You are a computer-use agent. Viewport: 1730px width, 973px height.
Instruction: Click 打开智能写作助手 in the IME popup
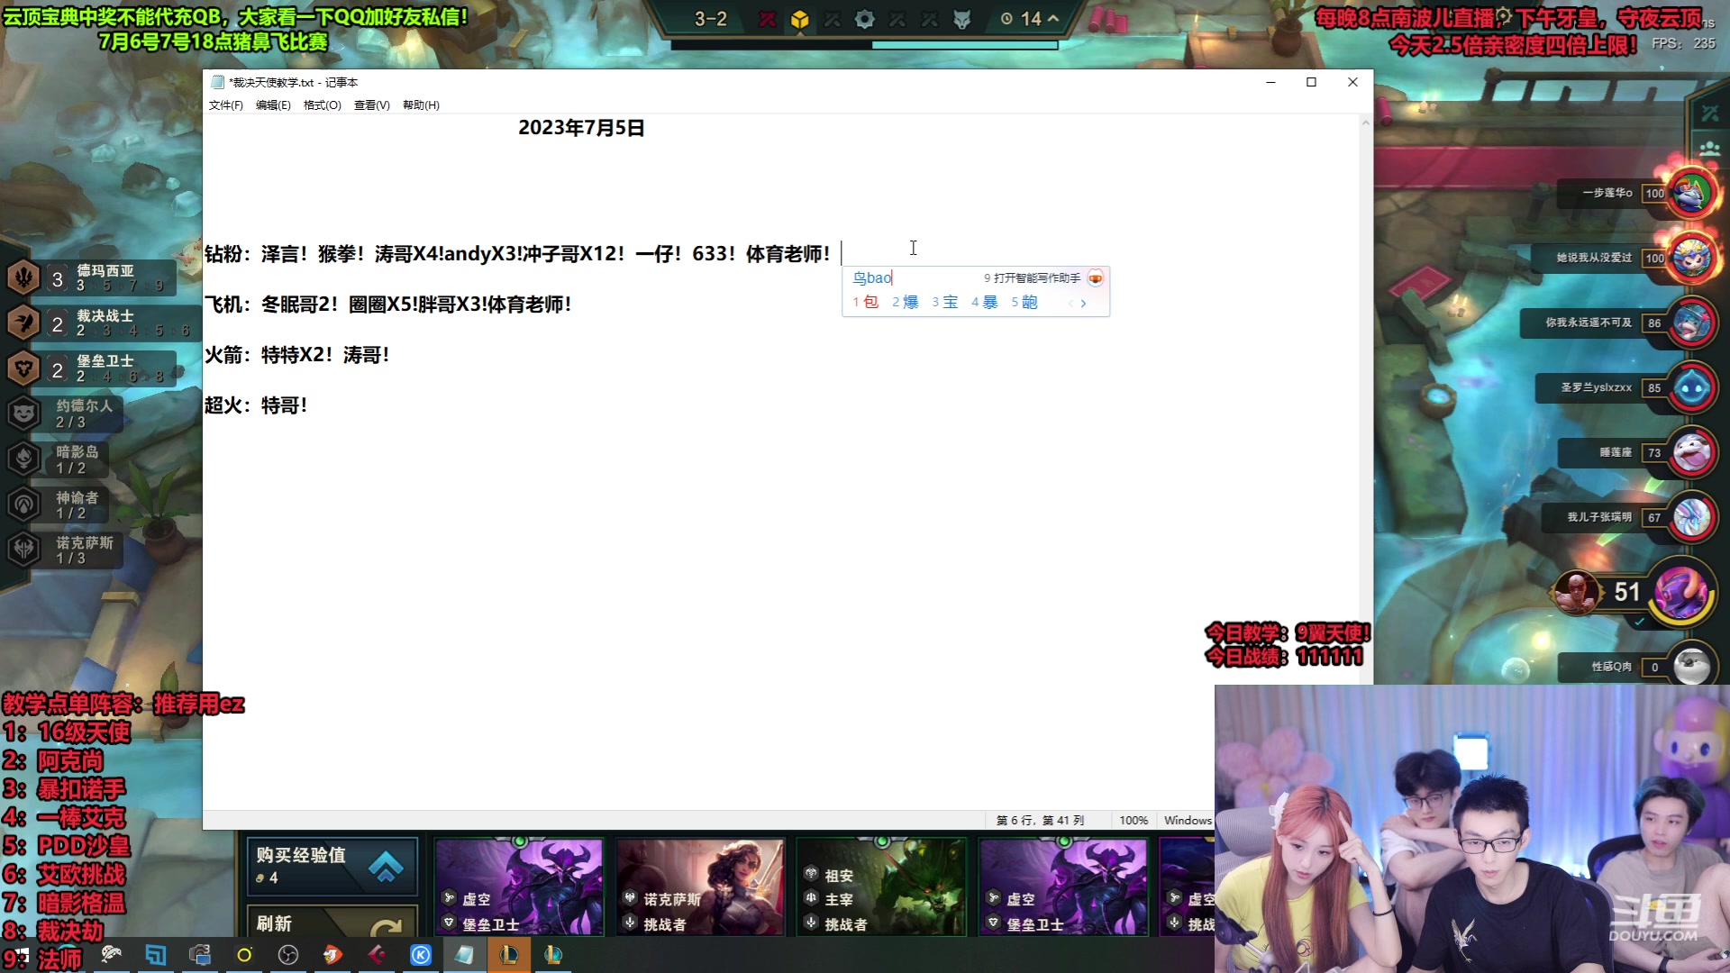click(x=1032, y=278)
